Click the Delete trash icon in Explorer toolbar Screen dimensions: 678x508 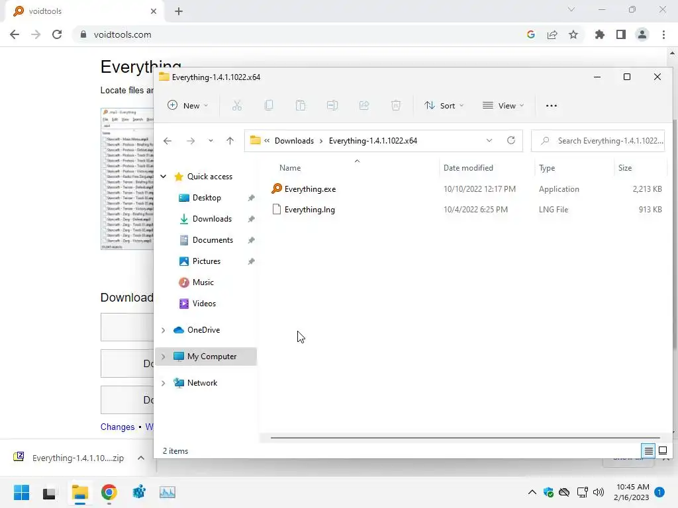pyautogui.click(x=396, y=105)
